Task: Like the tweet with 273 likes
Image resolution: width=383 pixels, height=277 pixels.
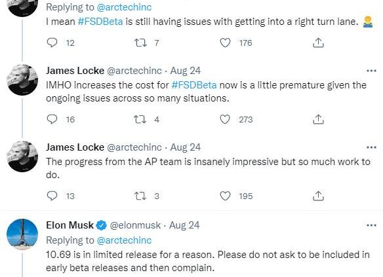Action: pos(225,119)
